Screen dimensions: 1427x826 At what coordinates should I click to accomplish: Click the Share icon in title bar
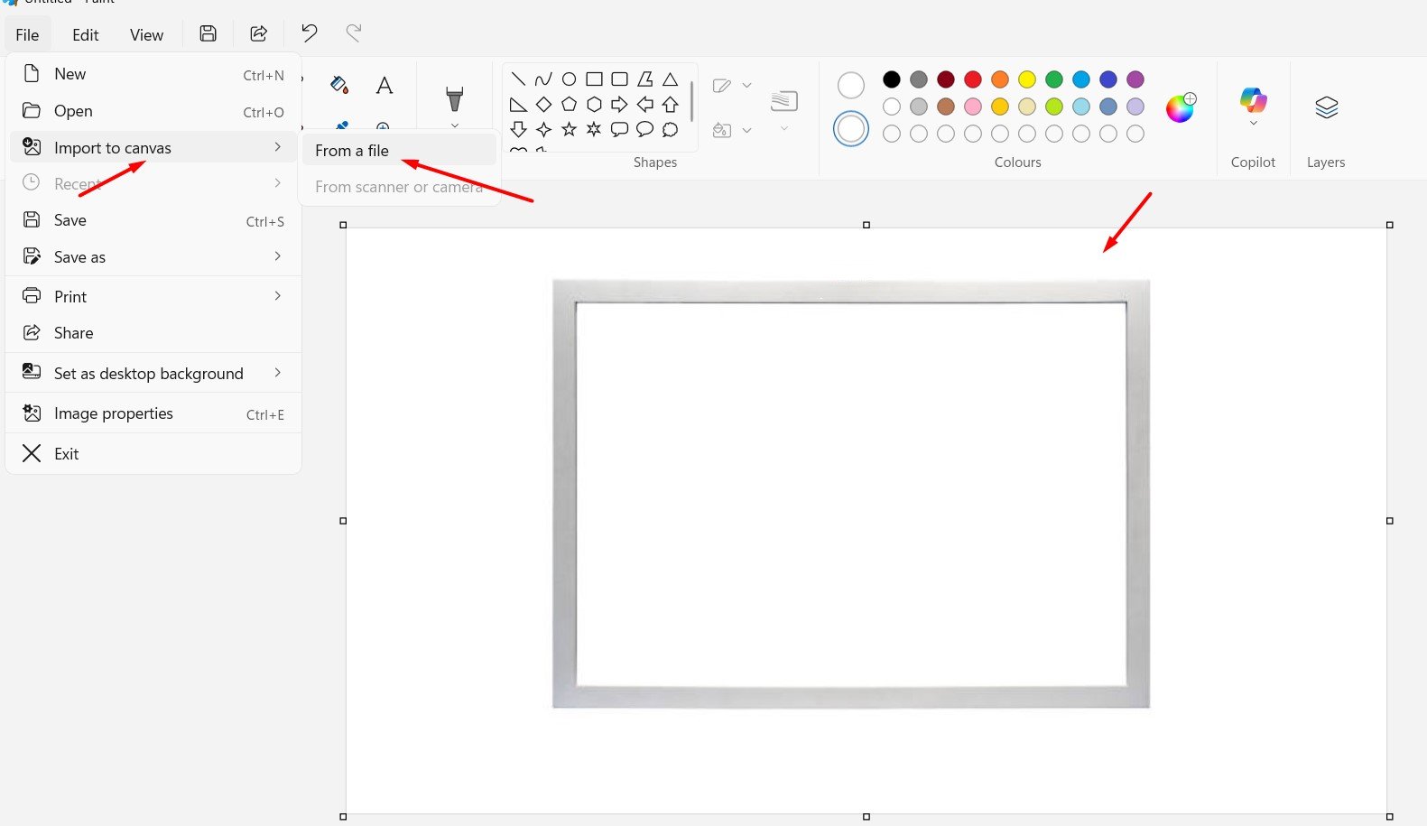pyautogui.click(x=258, y=33)
